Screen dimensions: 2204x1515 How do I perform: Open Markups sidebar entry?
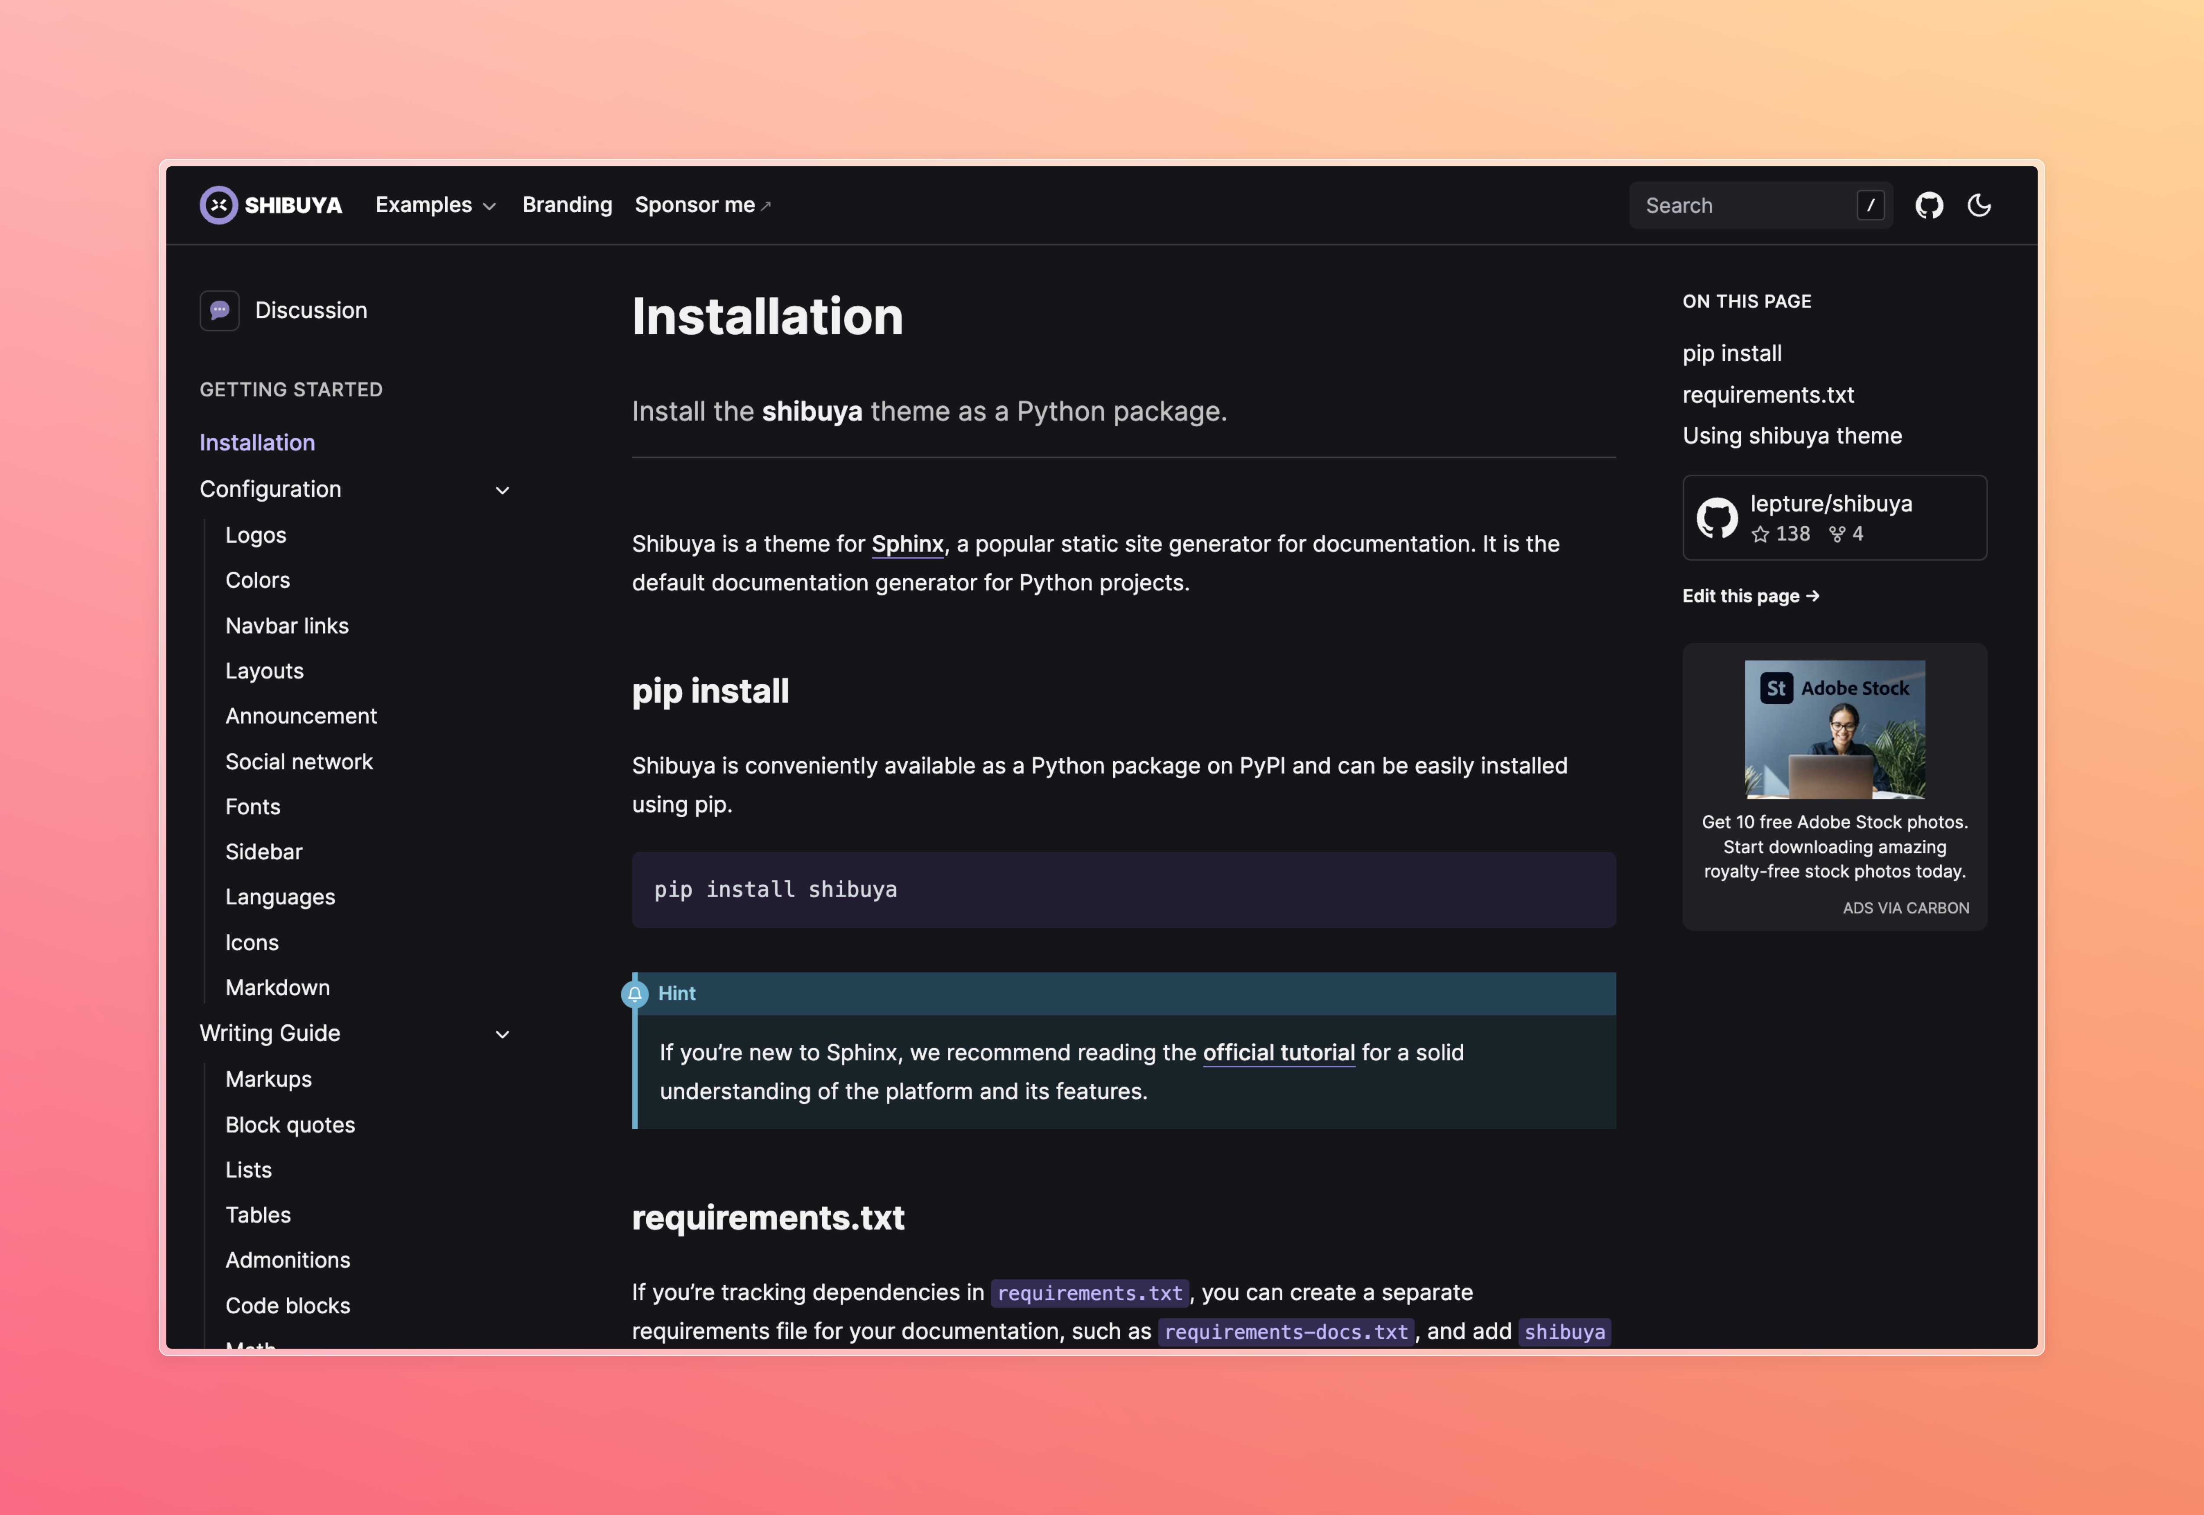[269, 1079]
